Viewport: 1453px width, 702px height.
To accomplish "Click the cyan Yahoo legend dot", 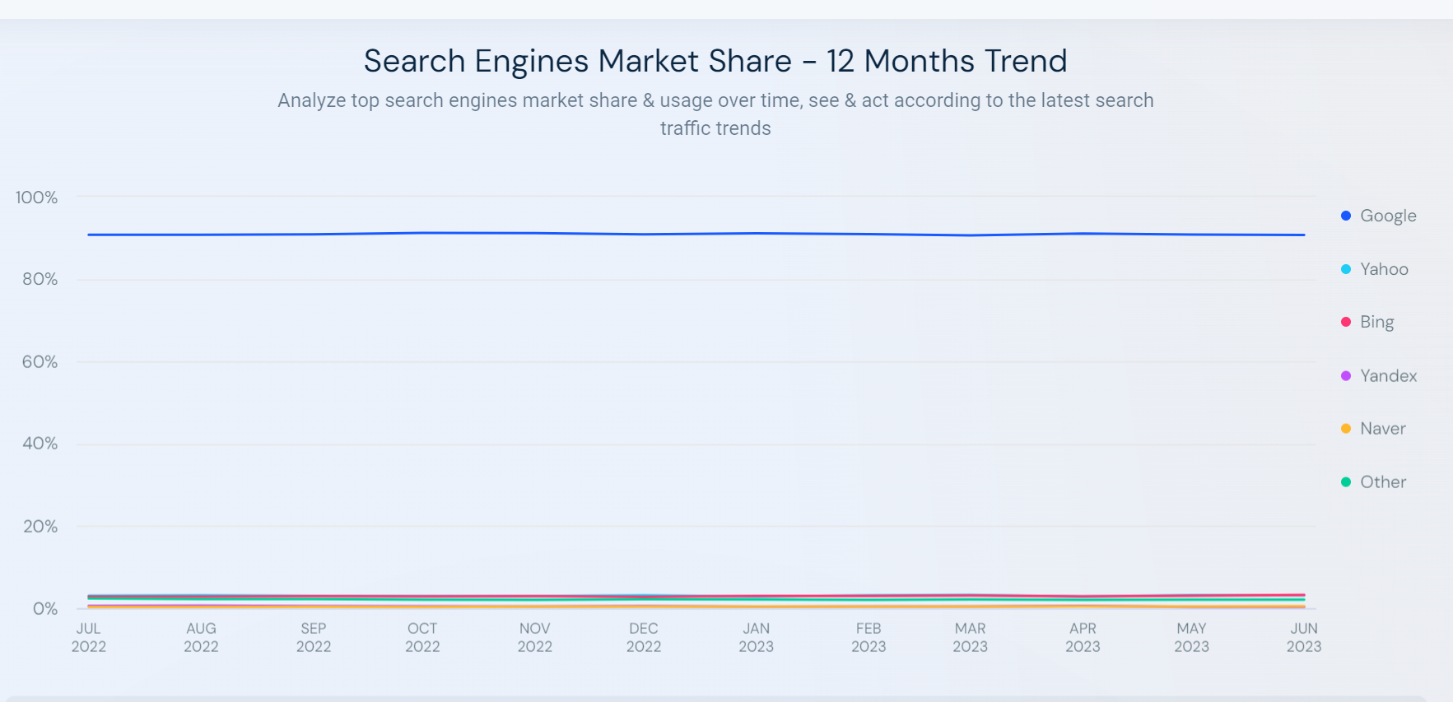I will pyautogui.click(x=1346, y=269).
